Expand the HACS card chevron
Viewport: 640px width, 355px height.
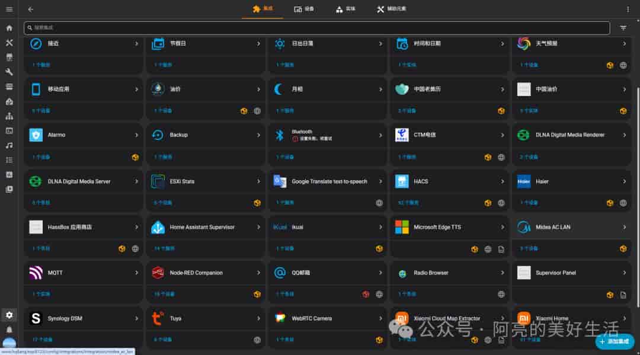pyautogui.click(x=503, y=181)
